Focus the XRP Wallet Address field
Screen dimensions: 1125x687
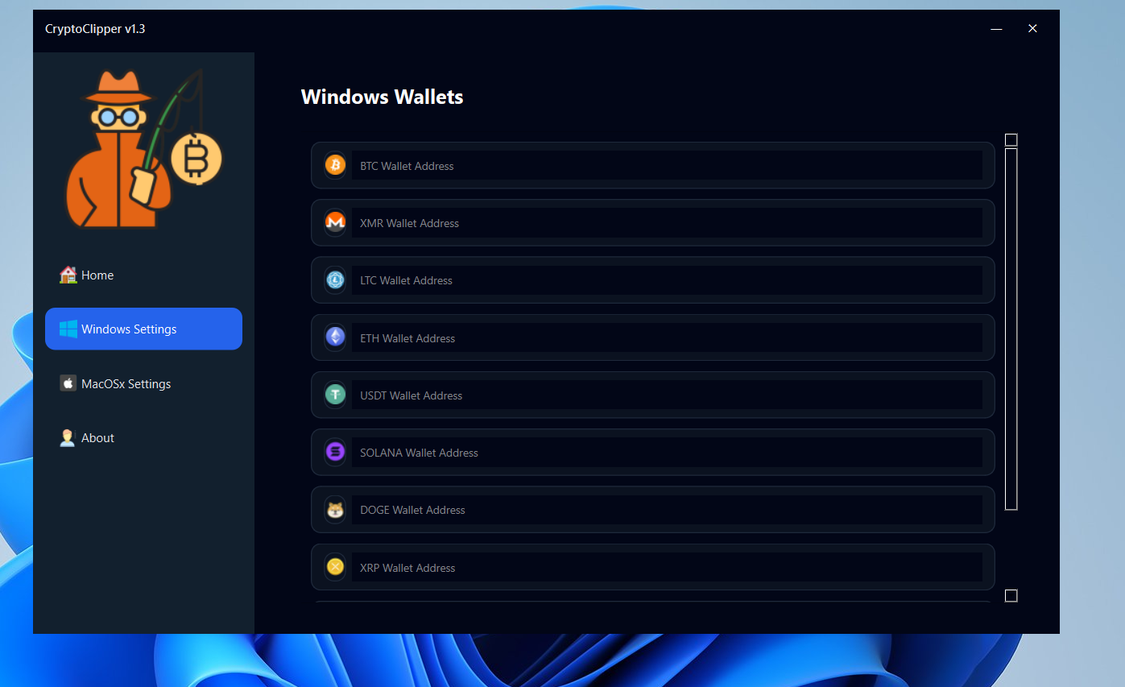(667, 567)
